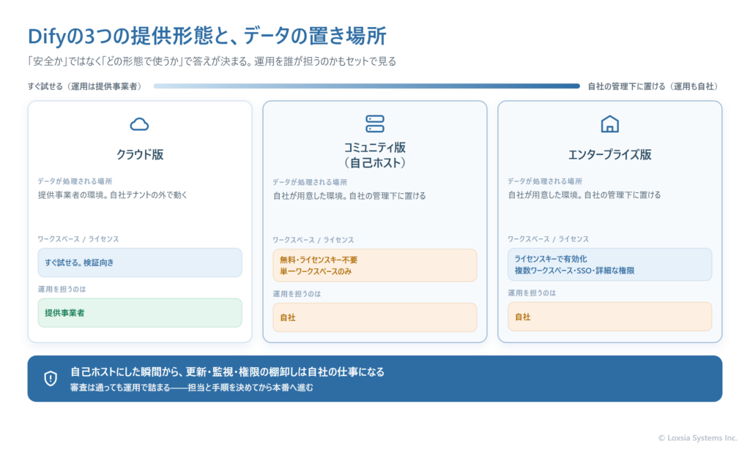Click the '自社' box in コミュニティ版 card
The height and width of the screenshot is (449, 750).
(x=374, y=317)
